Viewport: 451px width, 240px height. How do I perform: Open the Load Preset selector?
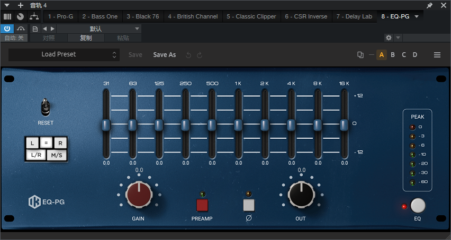64,54
